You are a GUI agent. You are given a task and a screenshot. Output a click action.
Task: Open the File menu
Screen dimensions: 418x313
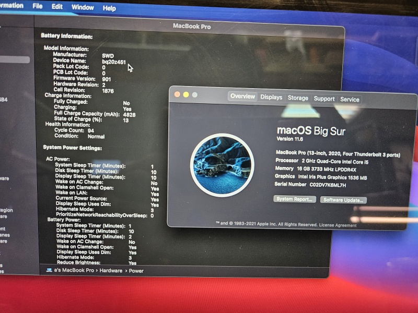[37, 6]
